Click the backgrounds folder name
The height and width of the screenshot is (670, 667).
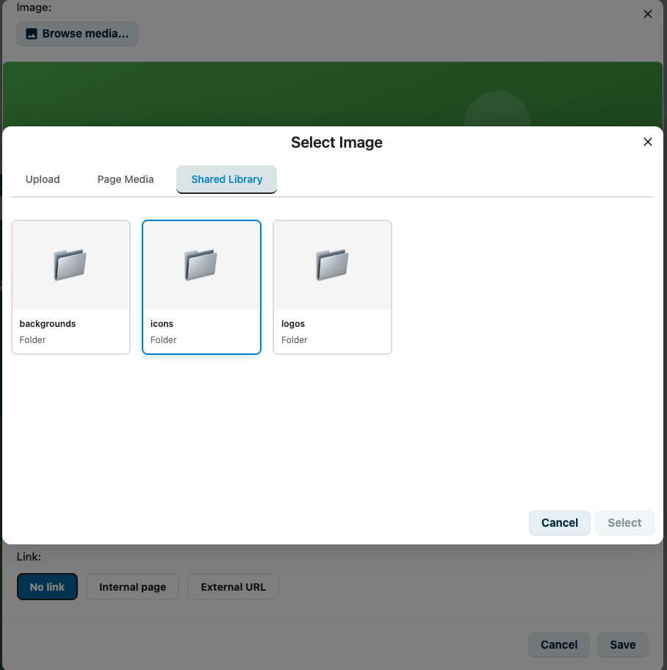click(48, 324)
